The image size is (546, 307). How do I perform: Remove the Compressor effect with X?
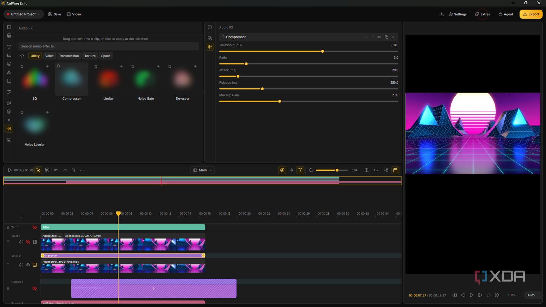pos(393,37)
